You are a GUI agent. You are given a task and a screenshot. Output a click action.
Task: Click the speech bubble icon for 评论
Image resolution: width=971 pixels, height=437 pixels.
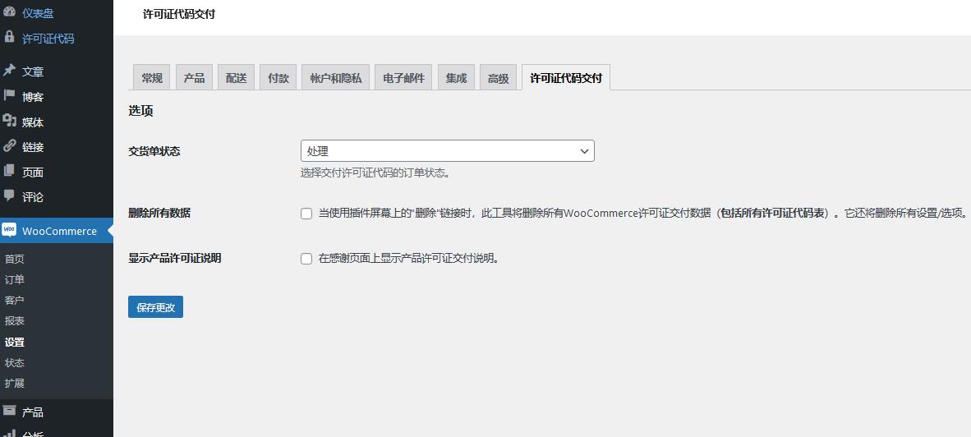tap(9, 196)
